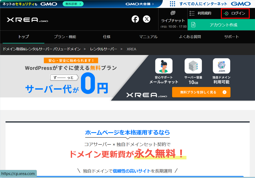Viewport: 255px width, 178px height.
Task: Click the 無料プランを詳しく見る button
Action: (201, 92)
